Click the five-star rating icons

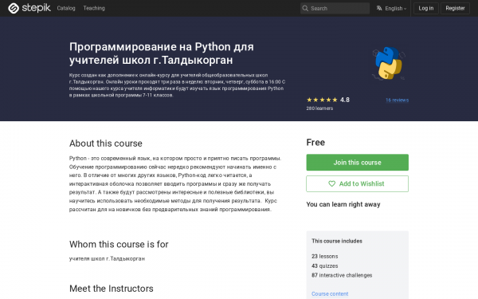pos(322,100)
